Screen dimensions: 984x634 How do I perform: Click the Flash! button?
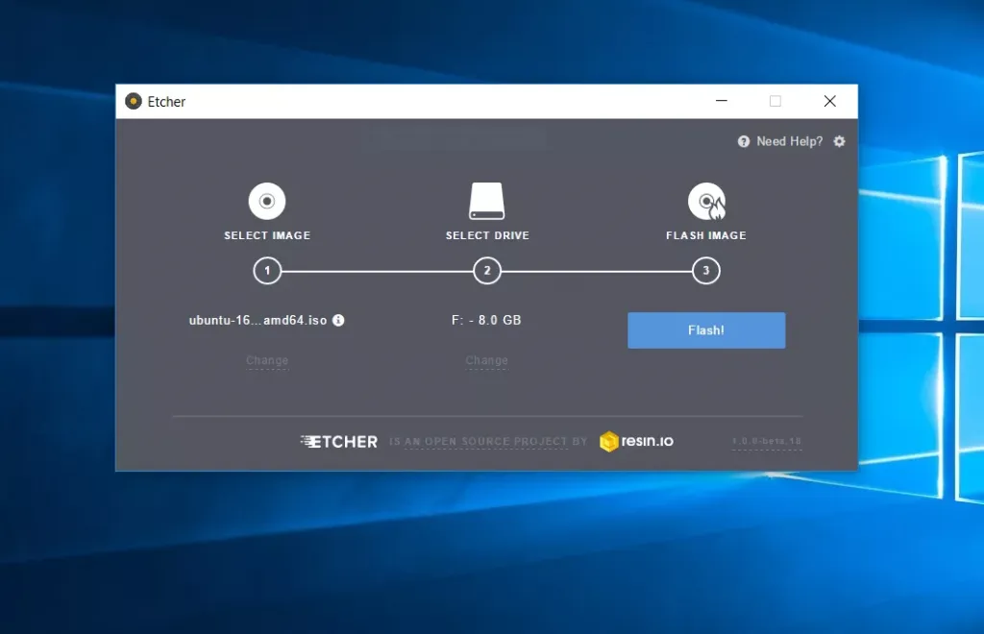706,330
